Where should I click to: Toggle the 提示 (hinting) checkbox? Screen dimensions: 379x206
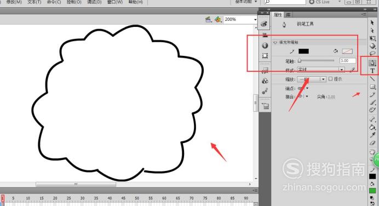(330, 79)
